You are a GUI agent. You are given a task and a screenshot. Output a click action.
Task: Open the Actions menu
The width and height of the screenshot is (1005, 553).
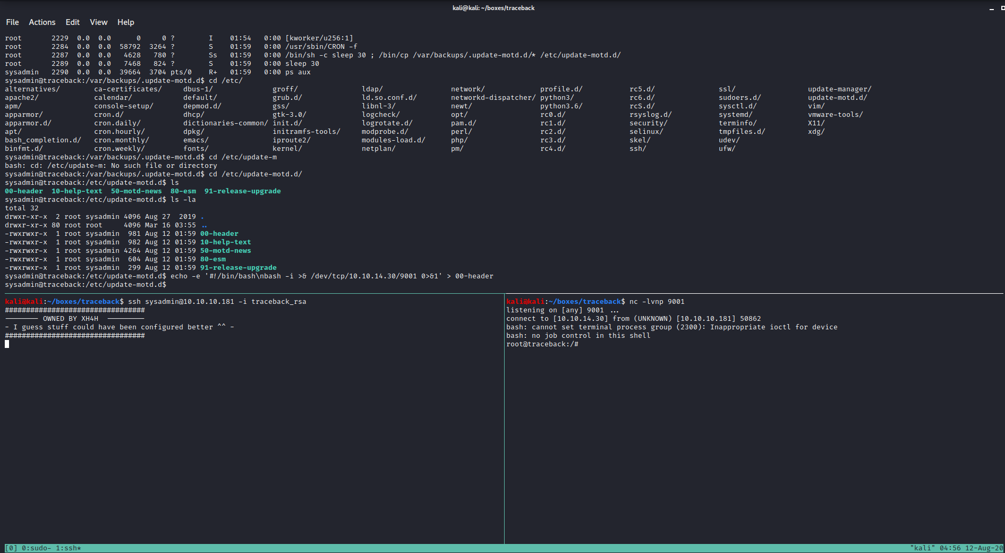point(42,22)
